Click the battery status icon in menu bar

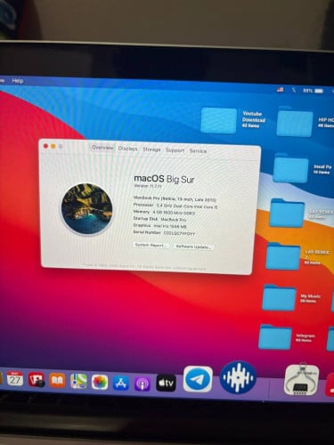click(319, 91)
